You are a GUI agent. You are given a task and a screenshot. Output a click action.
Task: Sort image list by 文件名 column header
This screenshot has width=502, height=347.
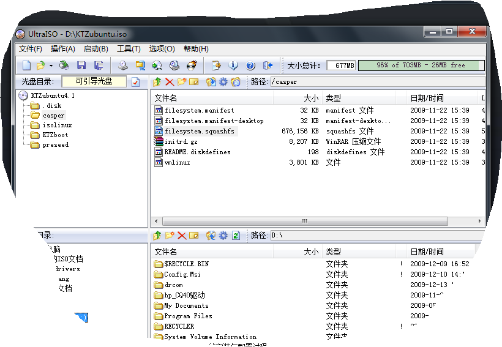point(212,98)
